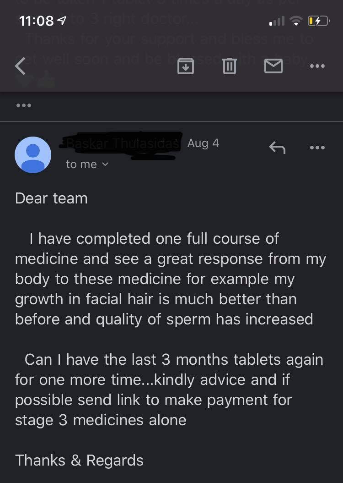Image resolution: width=343 pixels, height=483 pixels.
Task: Reply using the curved arrow icon
Action: [x=277, y=148]
